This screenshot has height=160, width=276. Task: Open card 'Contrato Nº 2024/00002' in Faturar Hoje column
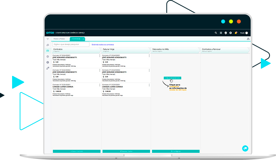tap(126, 75)
